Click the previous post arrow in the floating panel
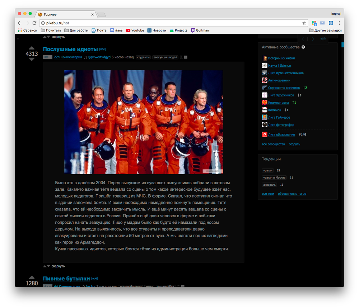This screenshot has width=359, height=308. coord(303,39)
